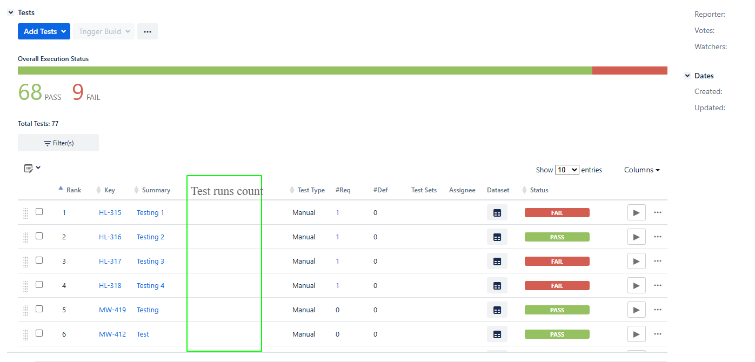Grab the drag handle of MW-412 row

pyautogui.click(x=25, y=335)
